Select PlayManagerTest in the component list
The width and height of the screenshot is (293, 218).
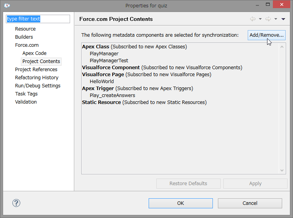click(109, 61)
